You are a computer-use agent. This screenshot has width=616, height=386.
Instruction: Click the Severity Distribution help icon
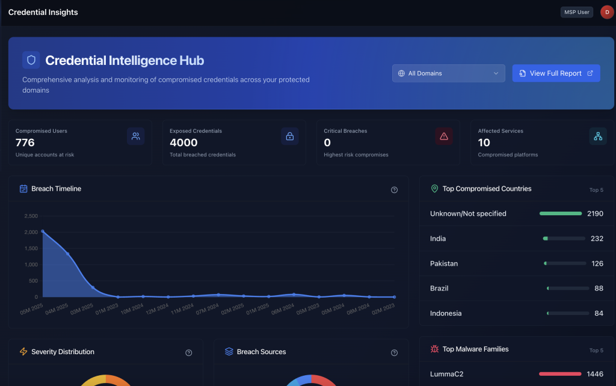click(188, 352)
